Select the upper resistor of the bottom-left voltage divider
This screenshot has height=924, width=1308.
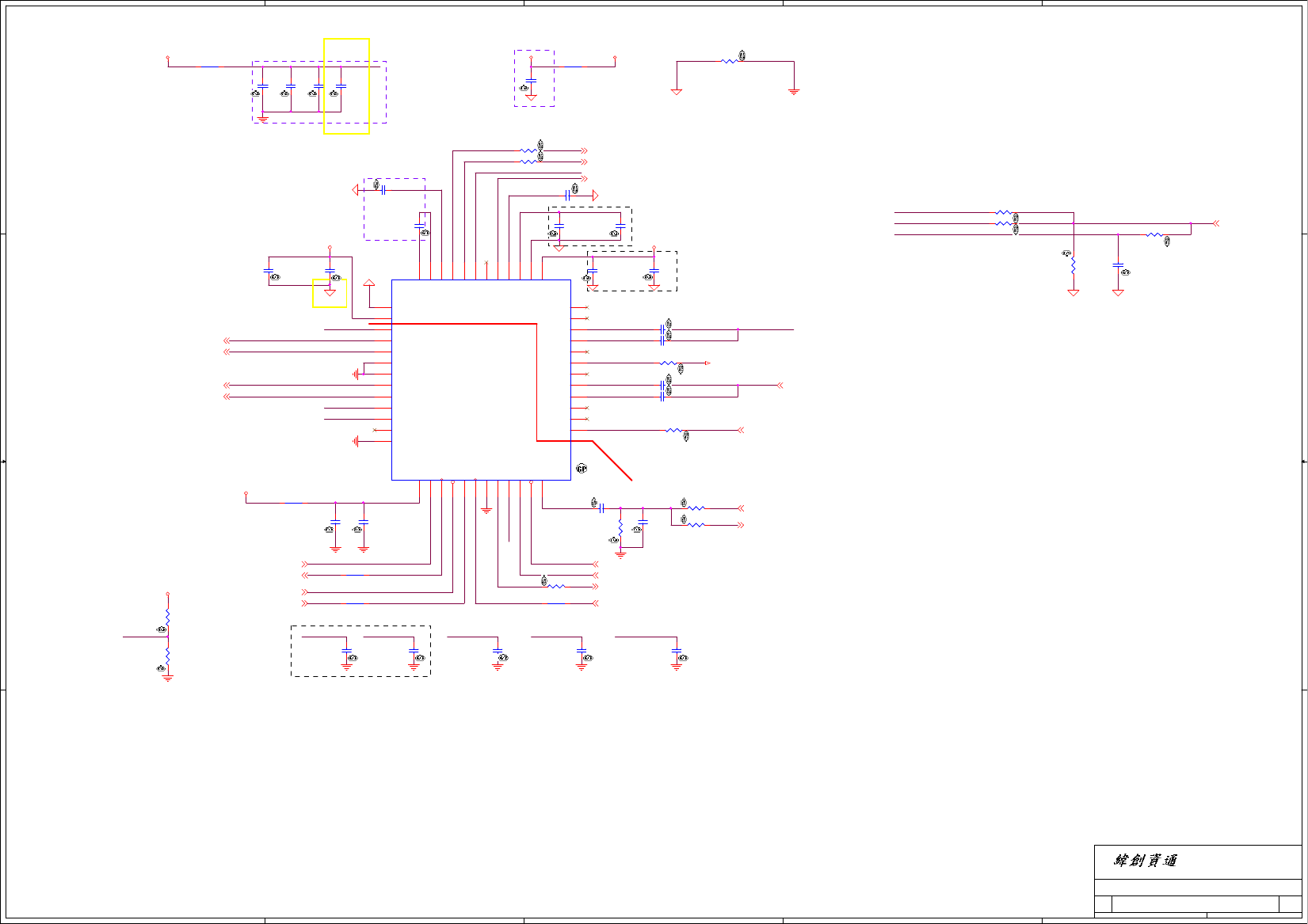(x=168, y=616)
